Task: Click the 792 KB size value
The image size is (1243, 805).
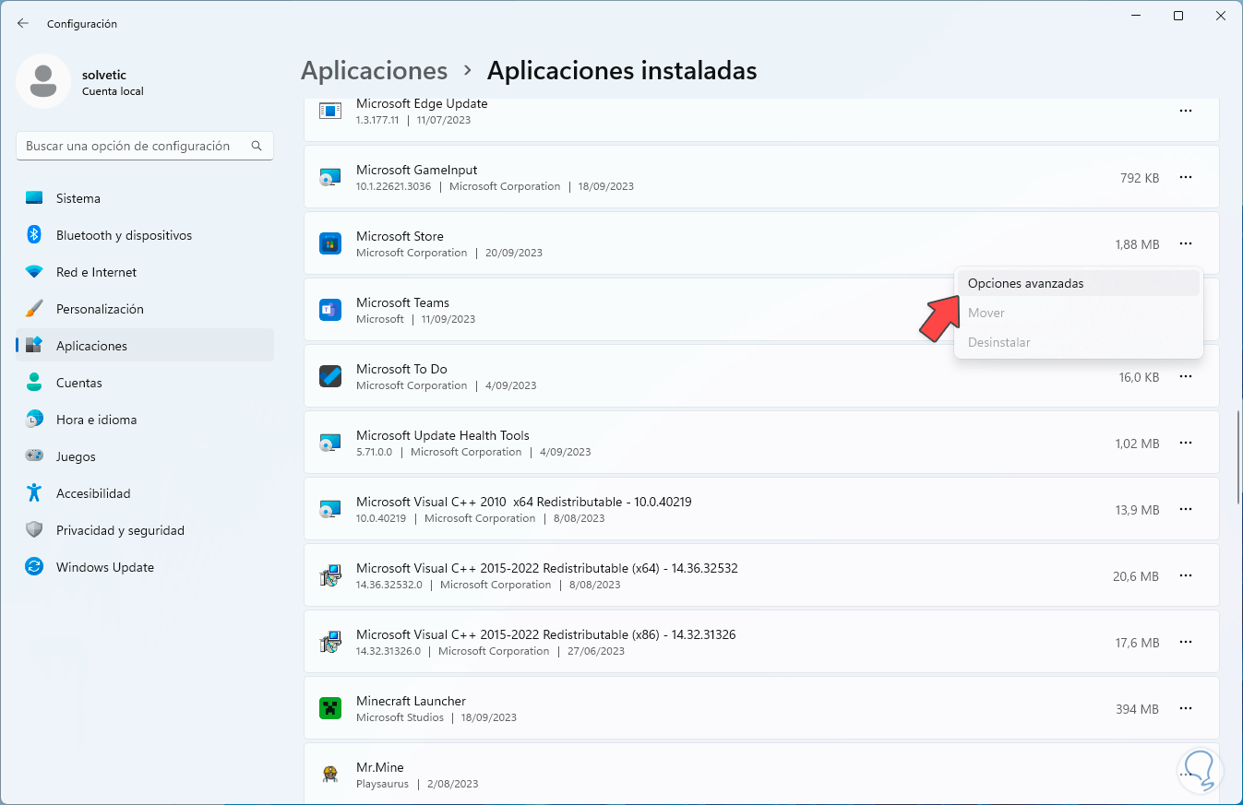Action: point(1140,178)
